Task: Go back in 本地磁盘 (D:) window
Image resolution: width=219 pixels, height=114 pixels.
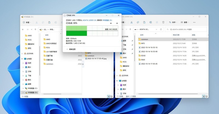Action: coord(23,29)
